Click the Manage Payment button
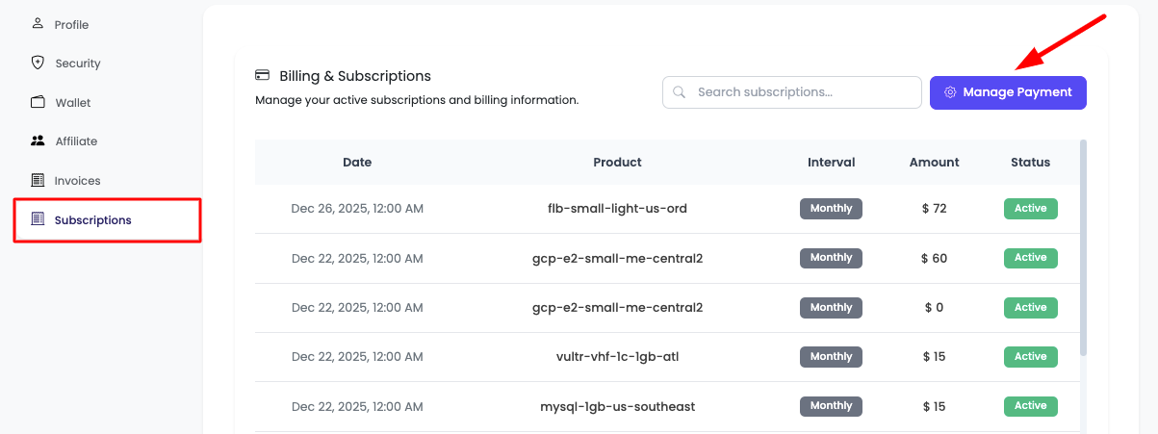Viewport: 1158px width, 434px height. coord(1008,92)
